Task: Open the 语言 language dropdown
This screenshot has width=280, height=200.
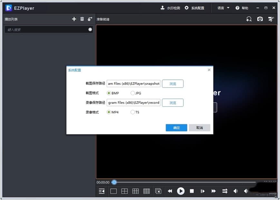Action: (222, 8)
